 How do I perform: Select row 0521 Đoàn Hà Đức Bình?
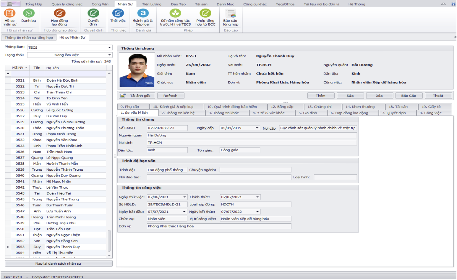pos(56,80)
